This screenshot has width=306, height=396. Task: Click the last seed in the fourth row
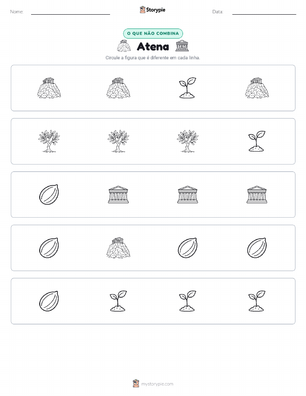point(257,248)
